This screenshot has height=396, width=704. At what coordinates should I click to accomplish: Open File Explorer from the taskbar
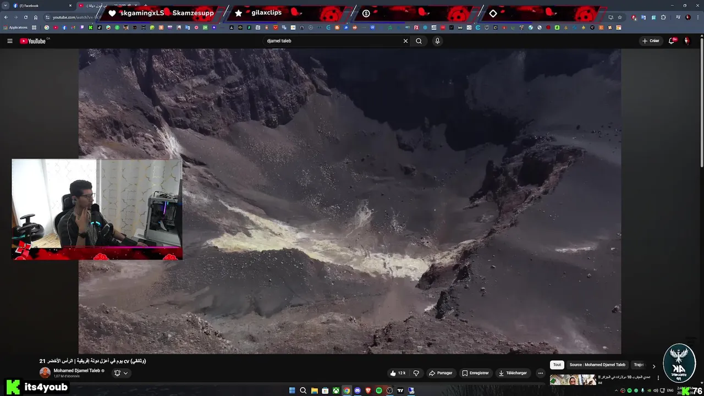tap(315, 391)
